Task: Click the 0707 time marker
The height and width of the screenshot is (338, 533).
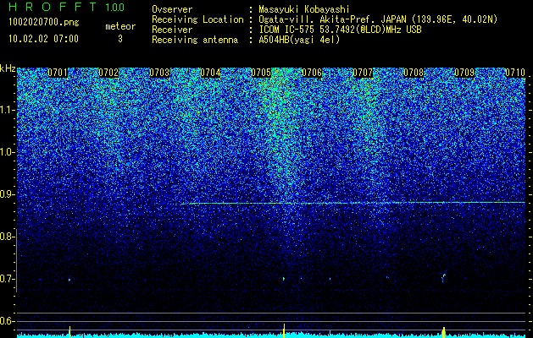Action: point(363,73)
